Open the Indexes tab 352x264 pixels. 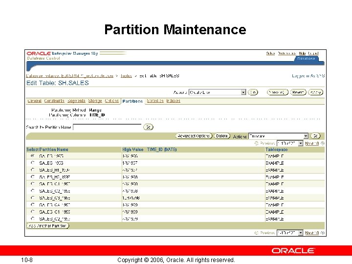pos(173,101)
